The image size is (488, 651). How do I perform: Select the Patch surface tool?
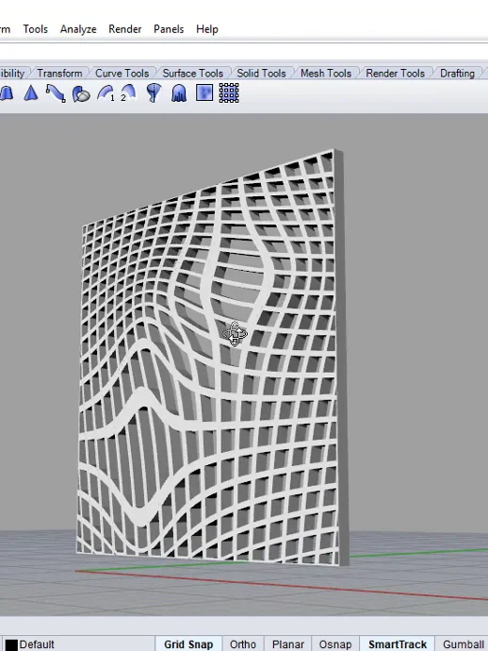pyautogui.click(x=81, y=93)
